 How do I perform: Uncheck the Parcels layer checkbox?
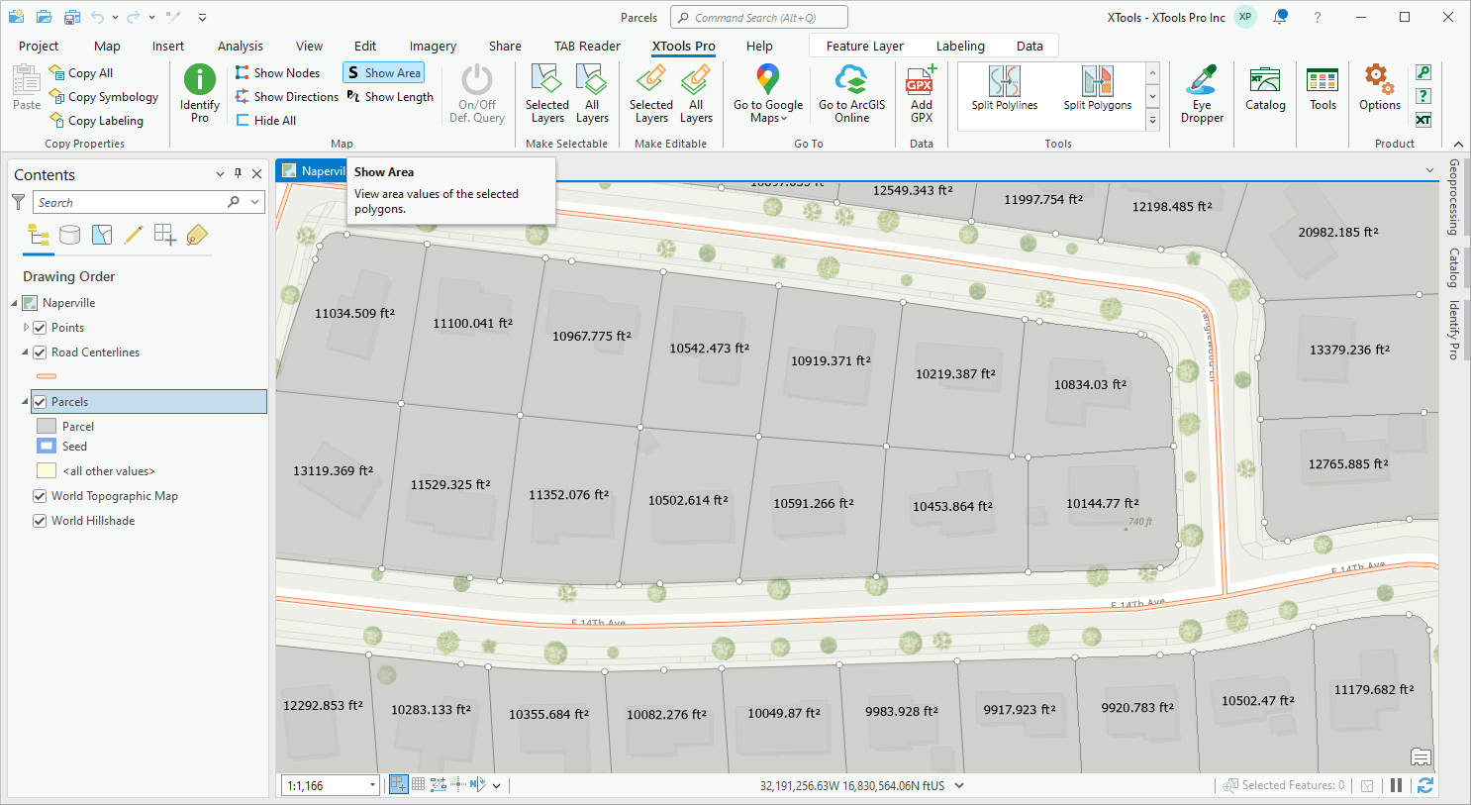coord(41,402)
